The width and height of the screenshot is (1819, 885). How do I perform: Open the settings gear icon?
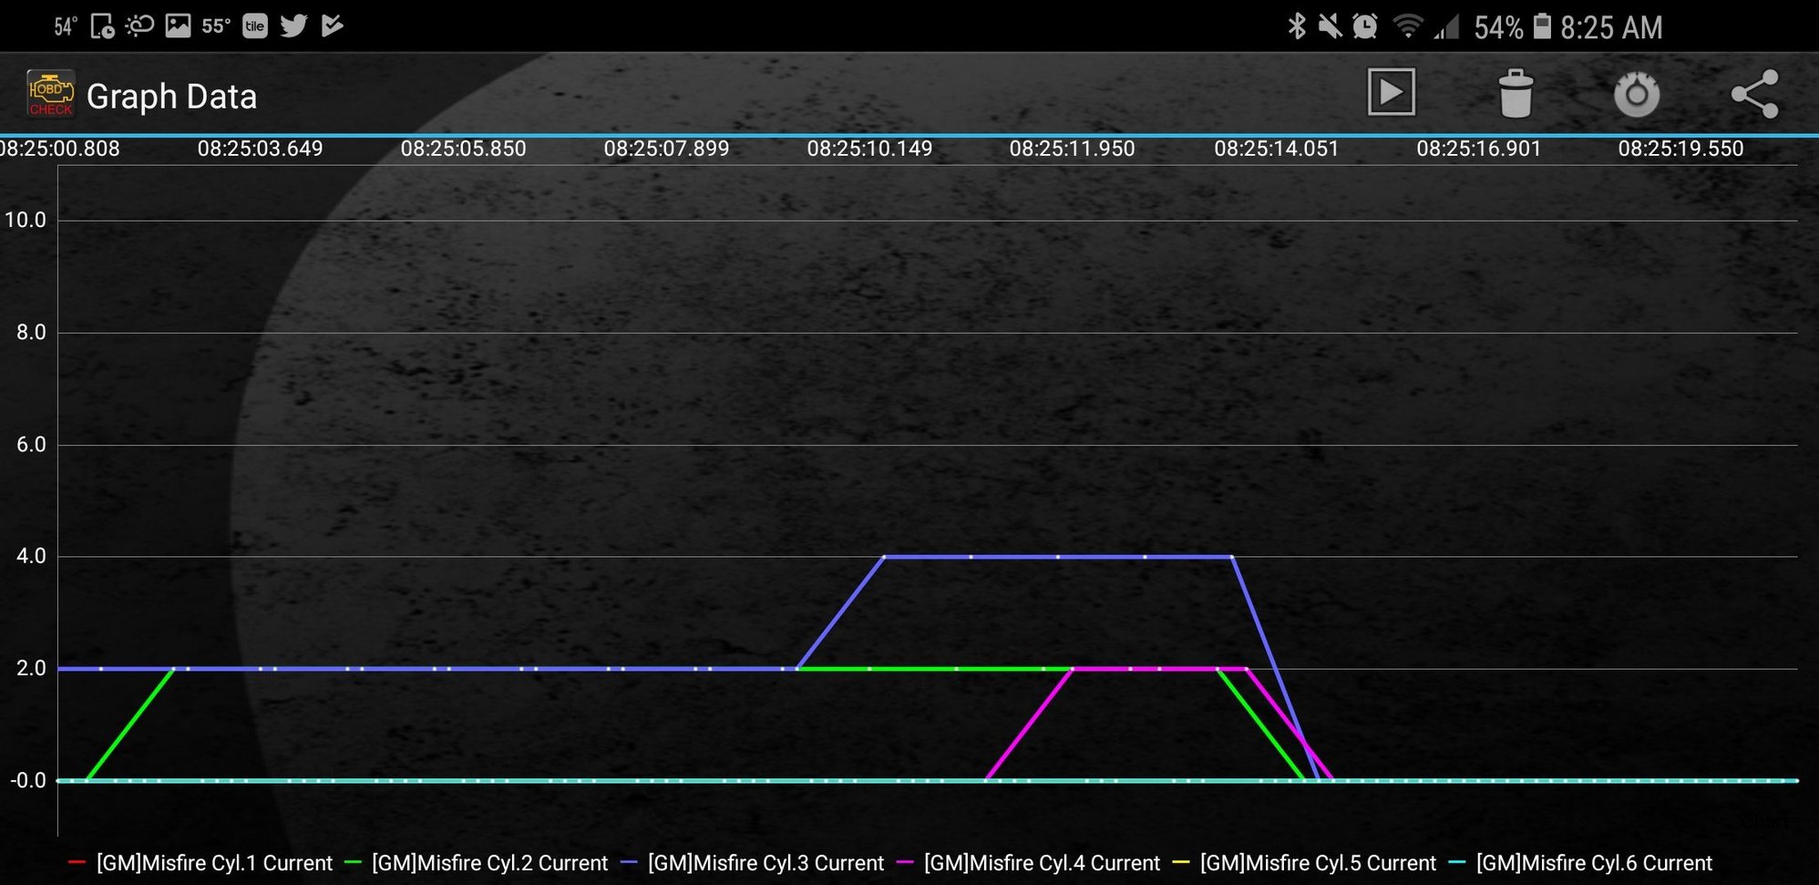click(x=1637, y=94)
